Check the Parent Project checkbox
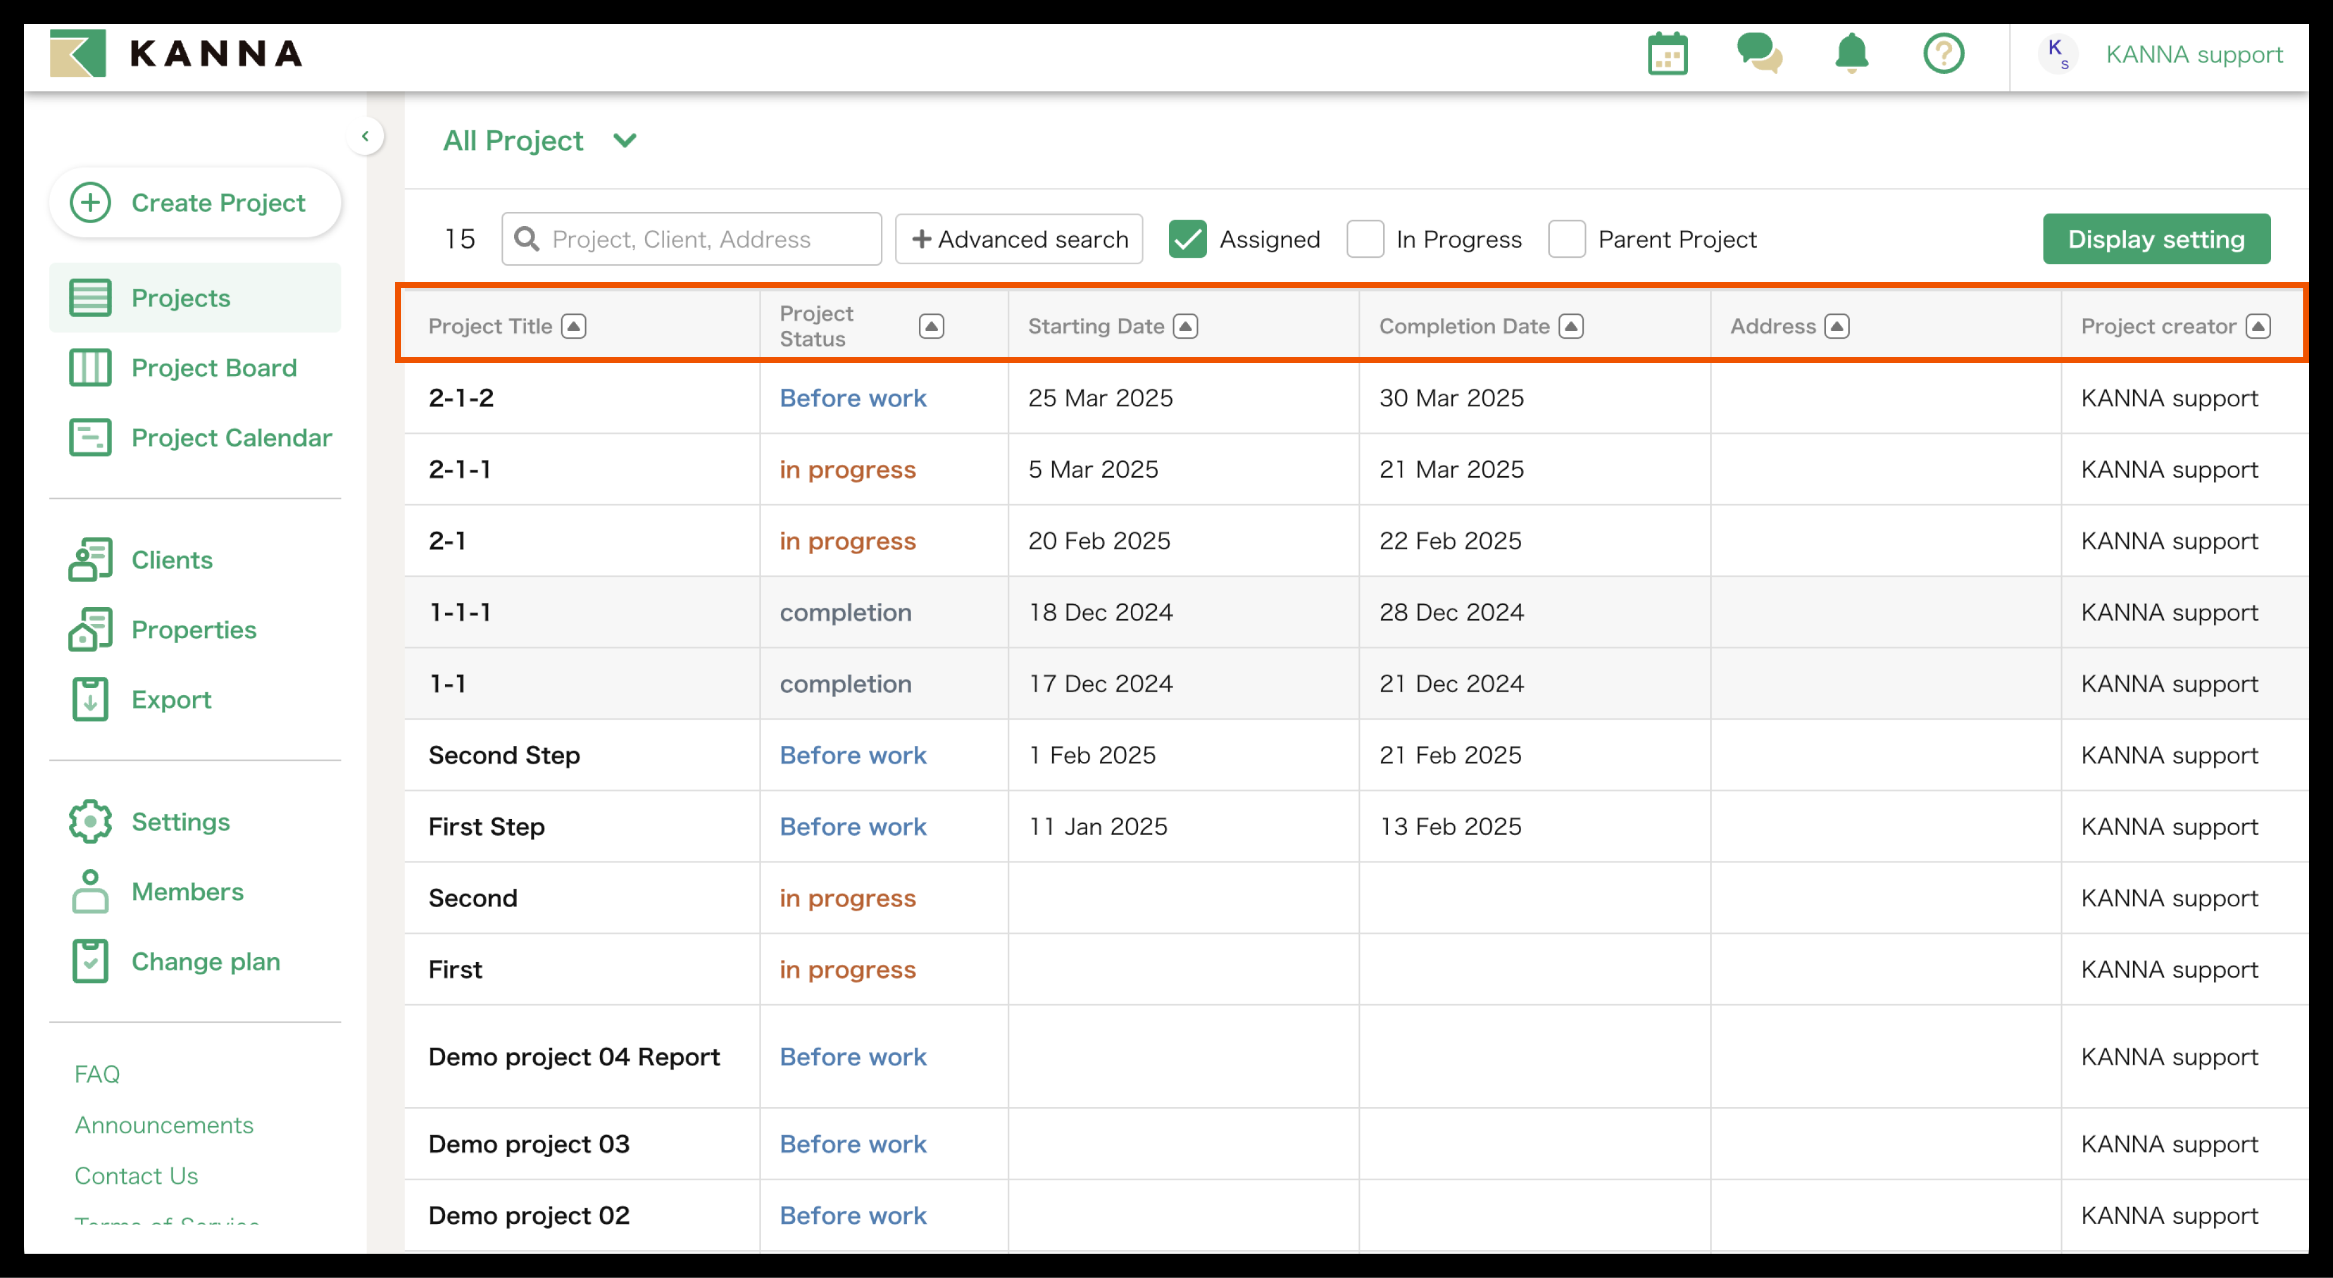 (x=1566, y=239)
